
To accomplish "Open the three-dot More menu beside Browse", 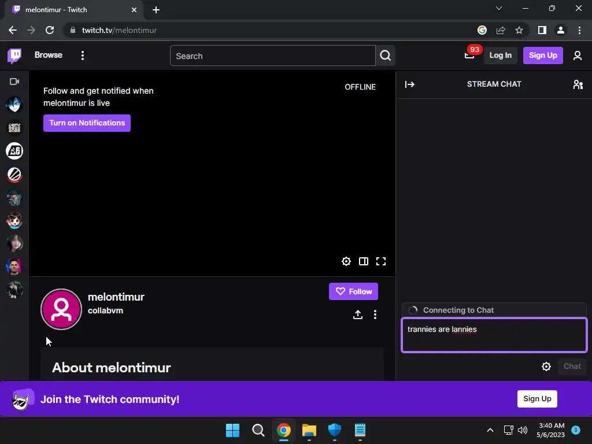I will [x=82, y=55].
